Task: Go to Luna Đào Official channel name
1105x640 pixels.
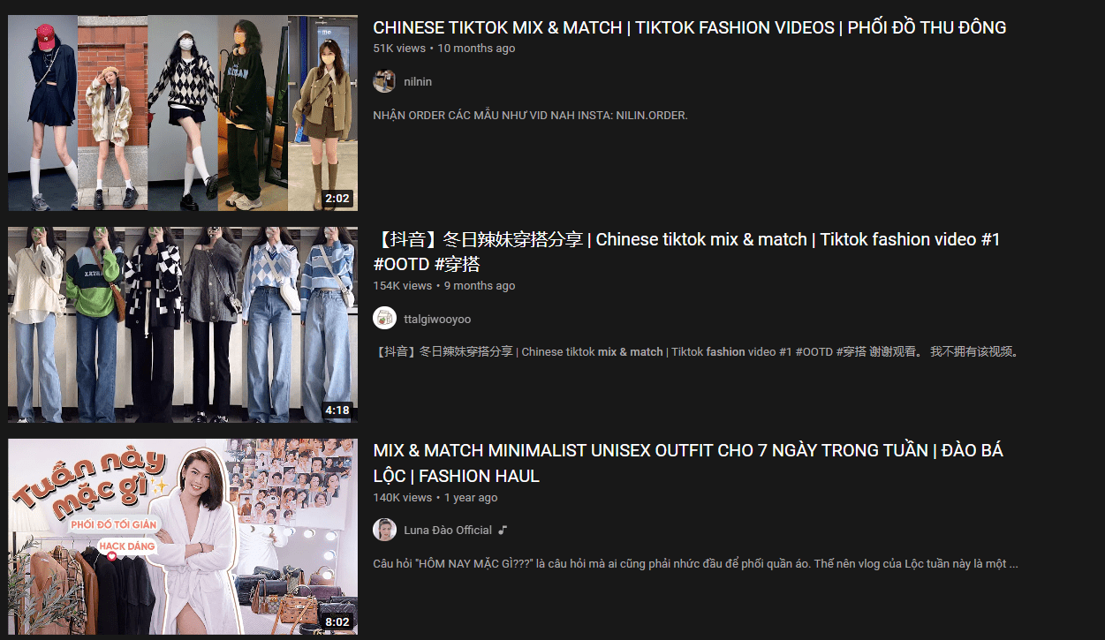Action: [x=448, y=530]
